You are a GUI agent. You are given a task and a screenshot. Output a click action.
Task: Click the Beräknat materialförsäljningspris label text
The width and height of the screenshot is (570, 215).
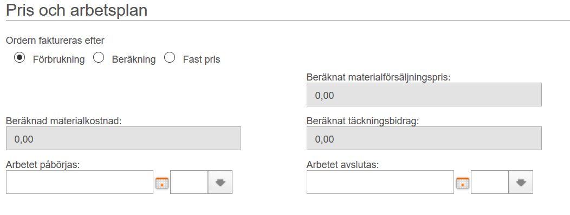pos(378,78)
